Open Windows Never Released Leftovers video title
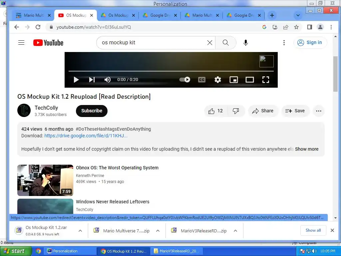Image resolution: width=341 pixels, height=256 pixels. [113, 202]
